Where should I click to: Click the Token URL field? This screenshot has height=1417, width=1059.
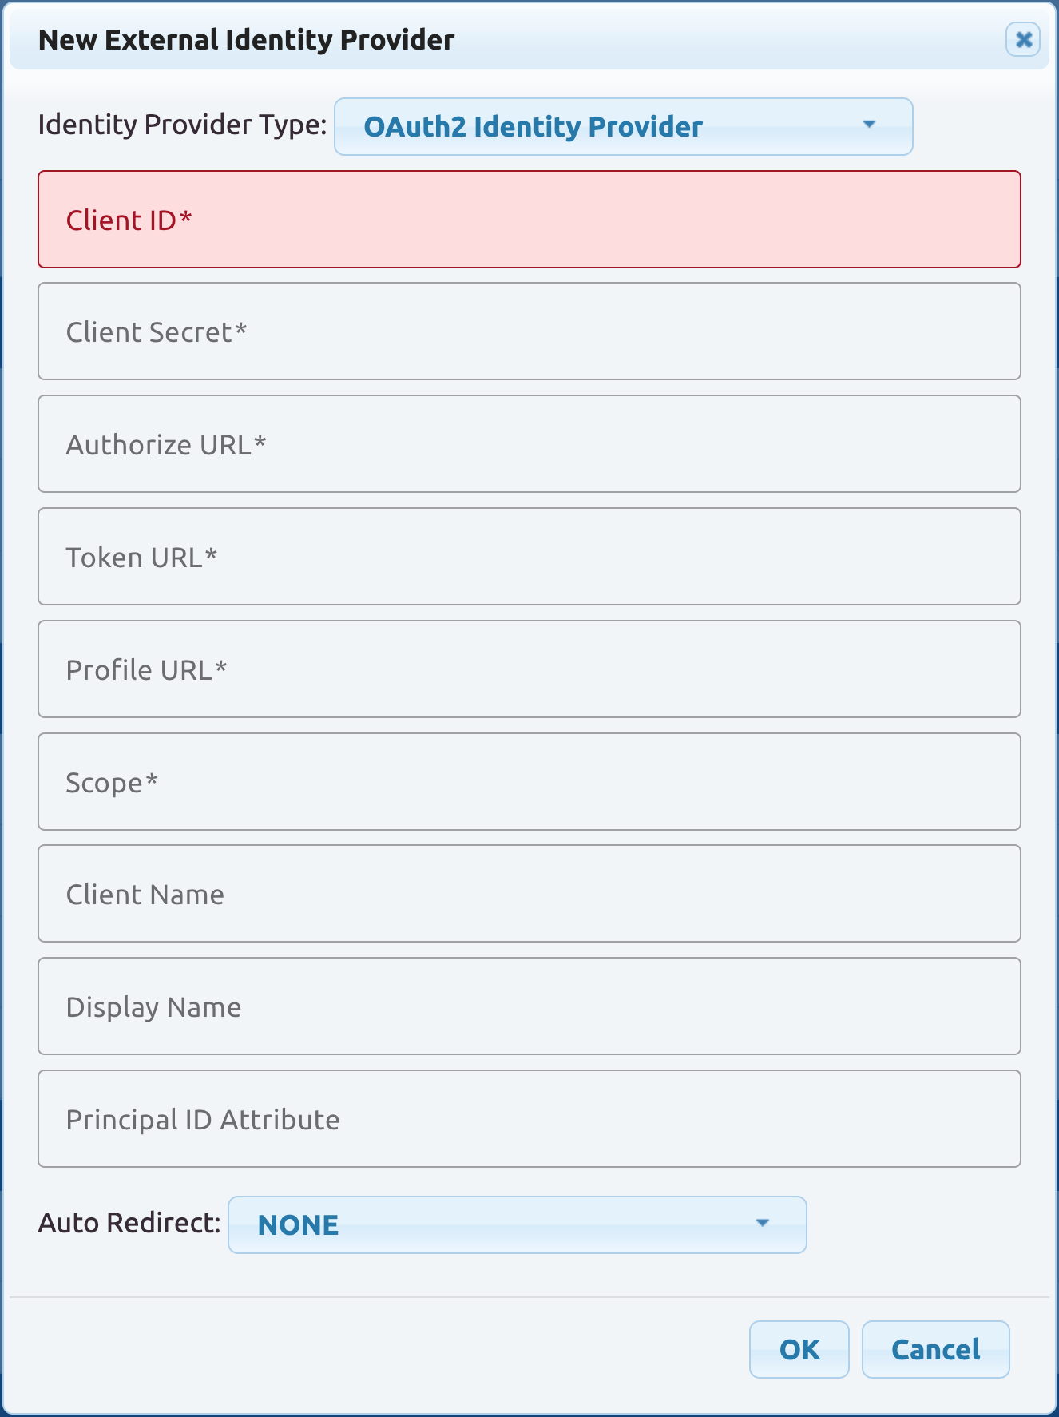(529, 557)
